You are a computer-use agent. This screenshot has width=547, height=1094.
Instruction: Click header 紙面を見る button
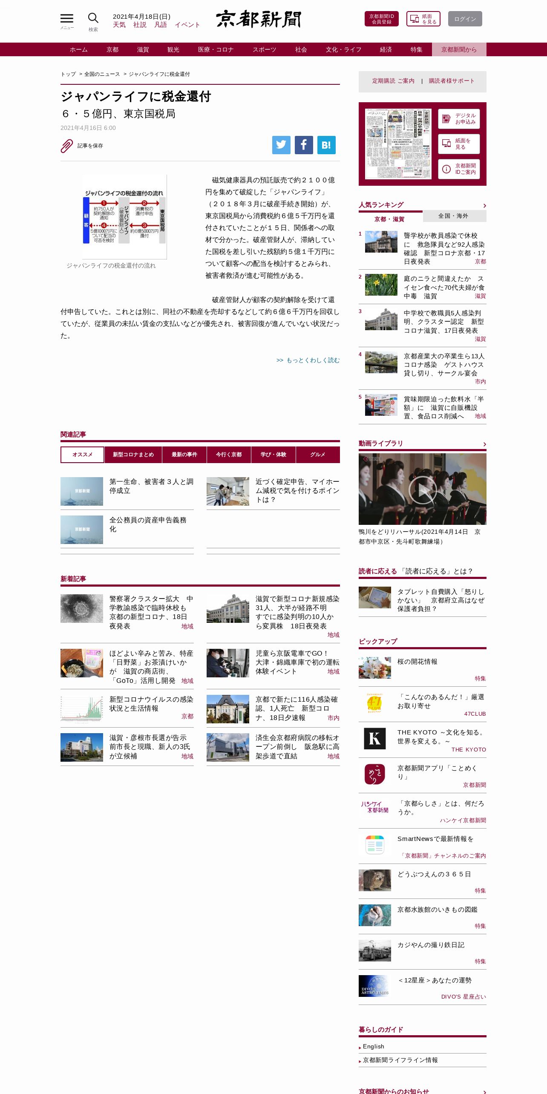pyautogui.click(x=423, y=19)
